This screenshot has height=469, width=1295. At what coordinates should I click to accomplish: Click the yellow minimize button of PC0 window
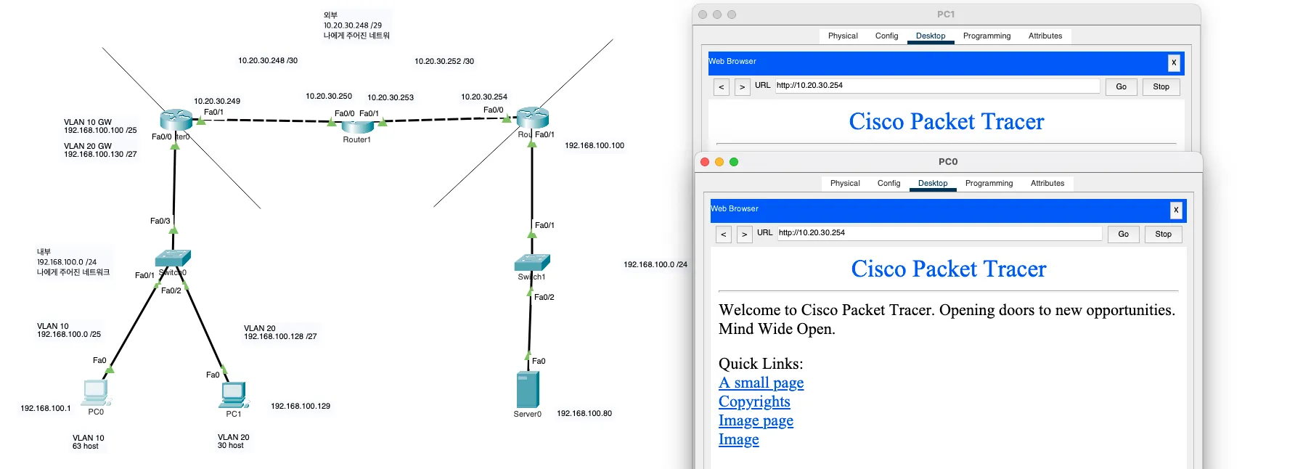point(719,162)
